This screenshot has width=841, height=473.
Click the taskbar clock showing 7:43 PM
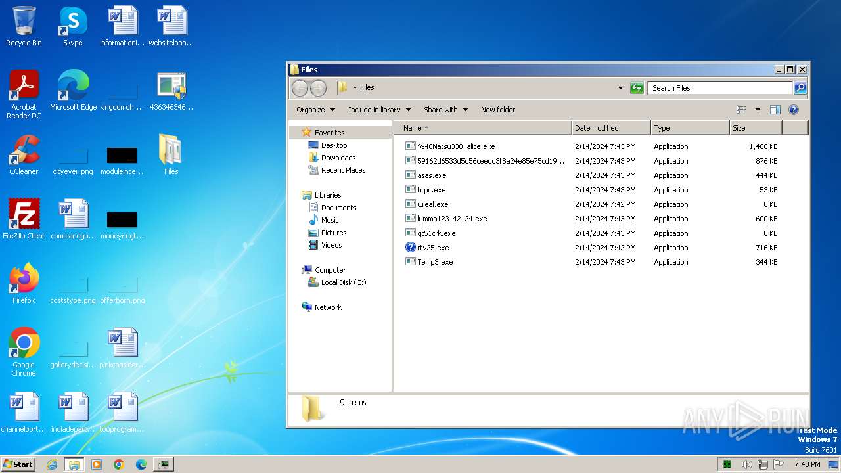(807, 464)
